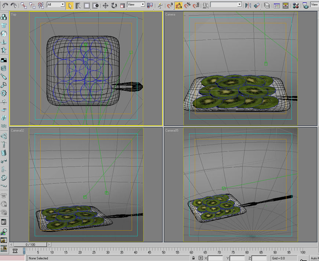Click the 'Camera05' viewport label
Screen dimensions: 319x261
coord(172,130)
